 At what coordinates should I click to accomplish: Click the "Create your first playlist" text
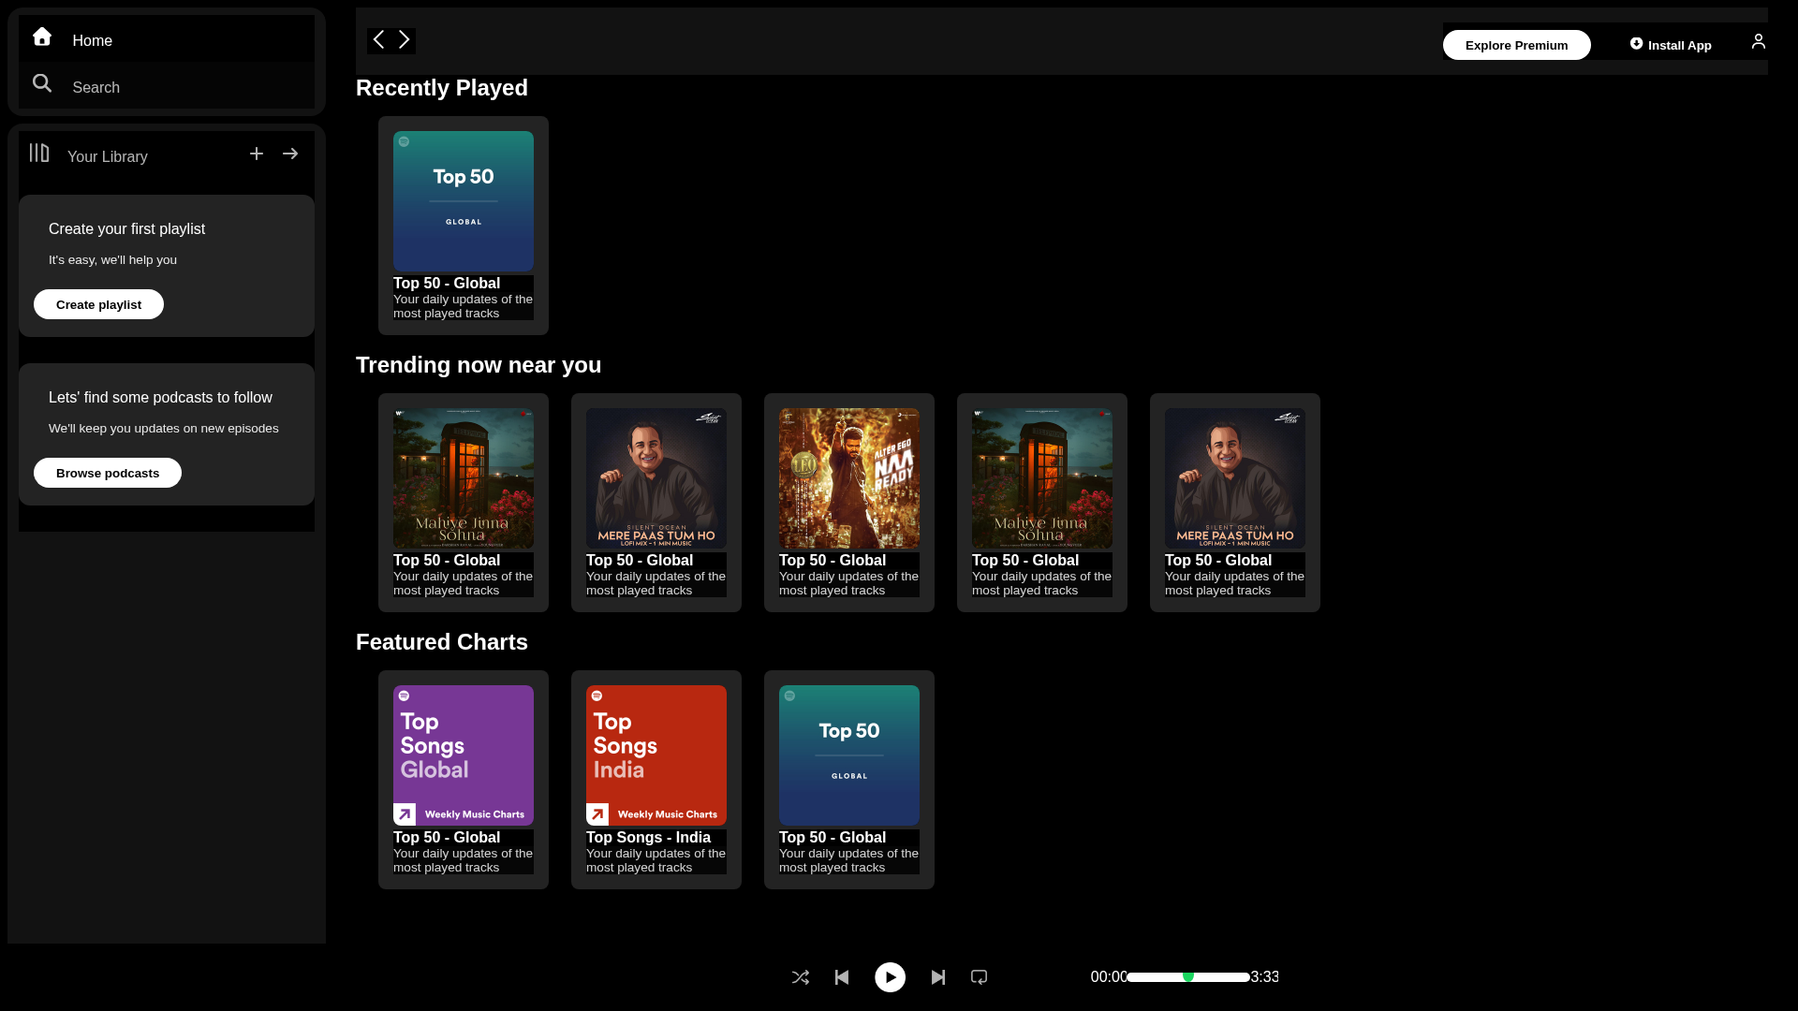point(126,229)
